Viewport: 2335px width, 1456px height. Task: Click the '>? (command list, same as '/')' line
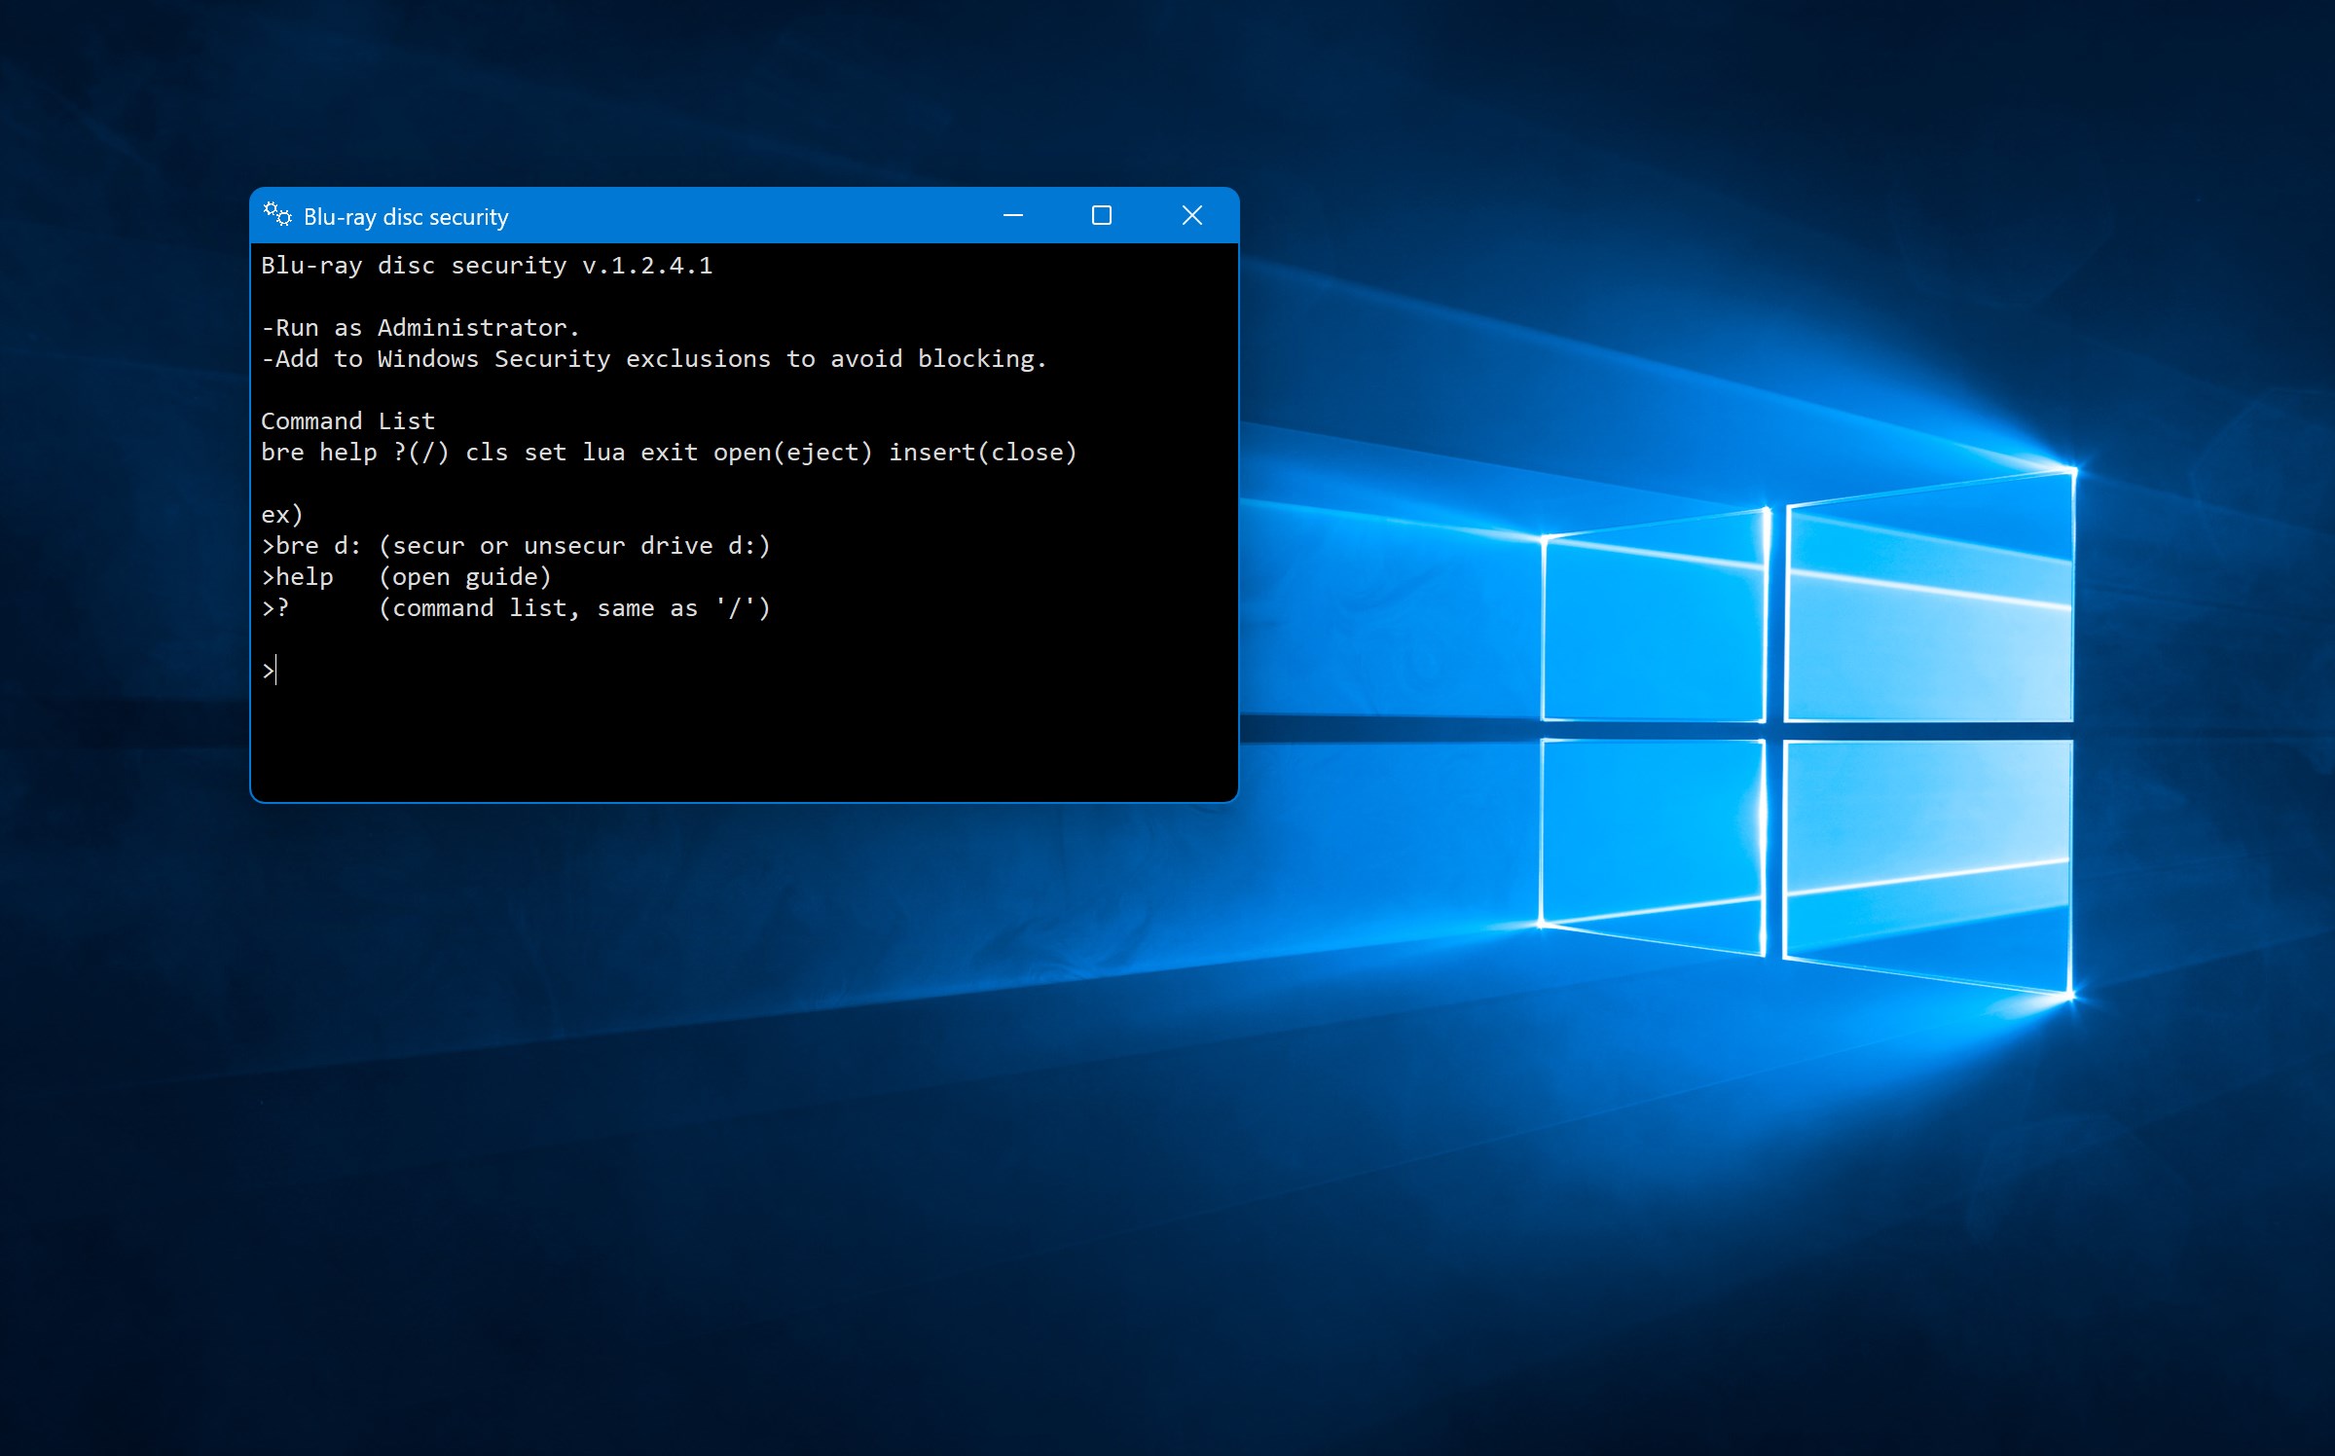click(x=516, y=608)
